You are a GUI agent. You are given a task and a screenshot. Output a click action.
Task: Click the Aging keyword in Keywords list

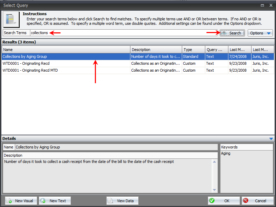click(x=226, y=154)
